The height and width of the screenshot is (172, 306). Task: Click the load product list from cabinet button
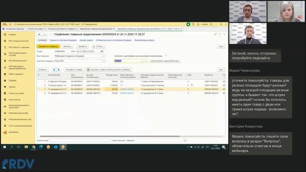[x=109, y=70]
